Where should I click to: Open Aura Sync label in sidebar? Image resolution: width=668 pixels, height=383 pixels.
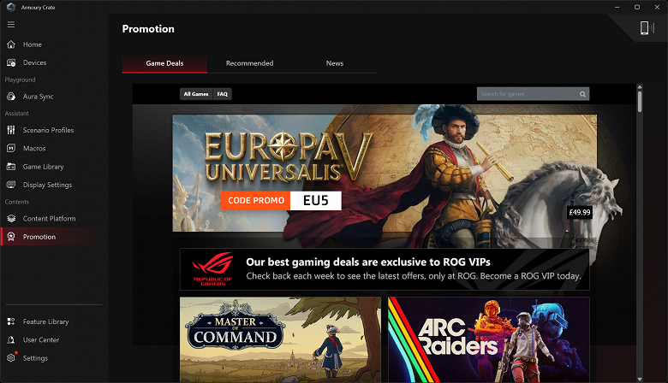pyautogui.click(x=38, y=97)
